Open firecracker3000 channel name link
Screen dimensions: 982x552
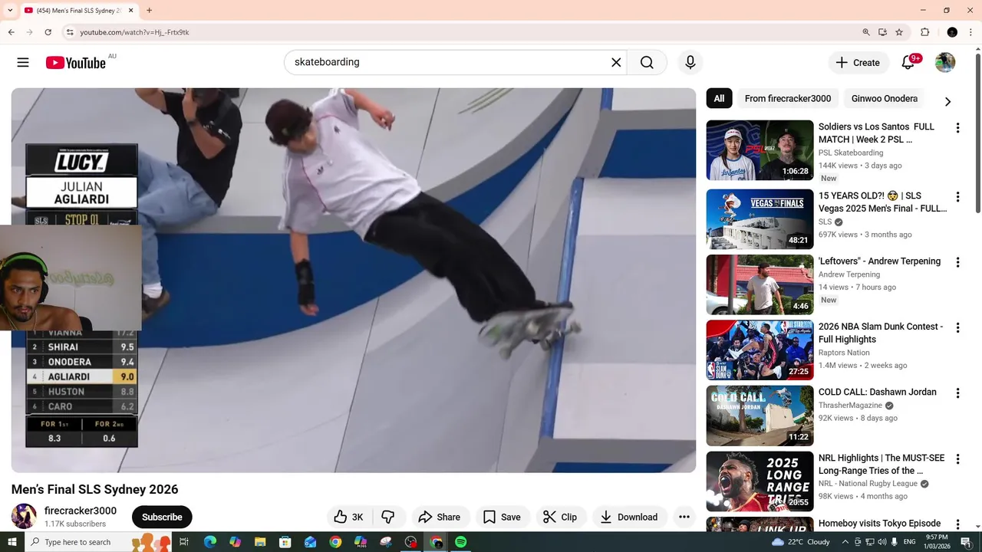(81, 511)
